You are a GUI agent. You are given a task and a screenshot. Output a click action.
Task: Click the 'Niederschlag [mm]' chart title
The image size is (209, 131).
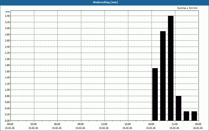tap(104, 2)
